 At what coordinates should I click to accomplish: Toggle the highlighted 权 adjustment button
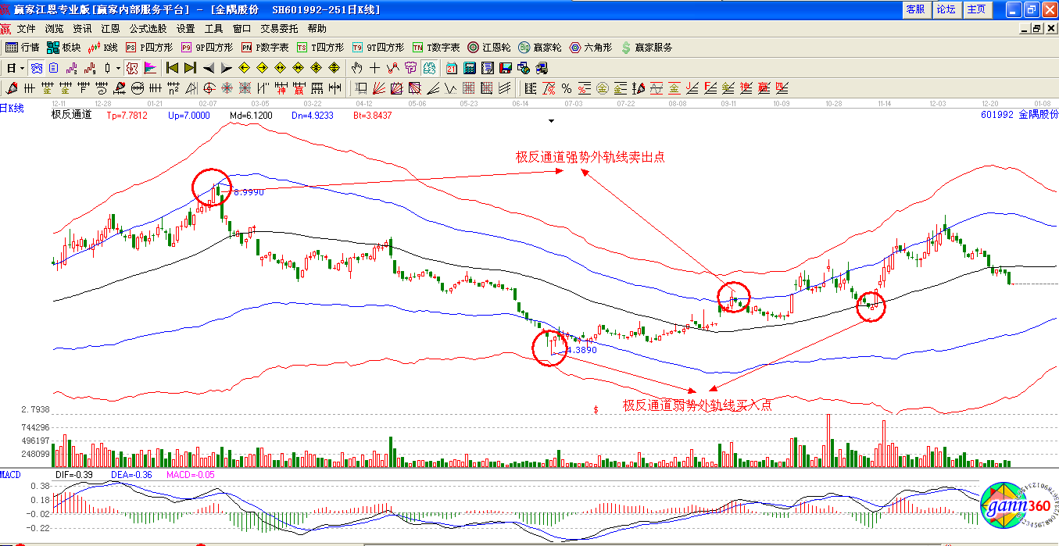tap(131, 68)
